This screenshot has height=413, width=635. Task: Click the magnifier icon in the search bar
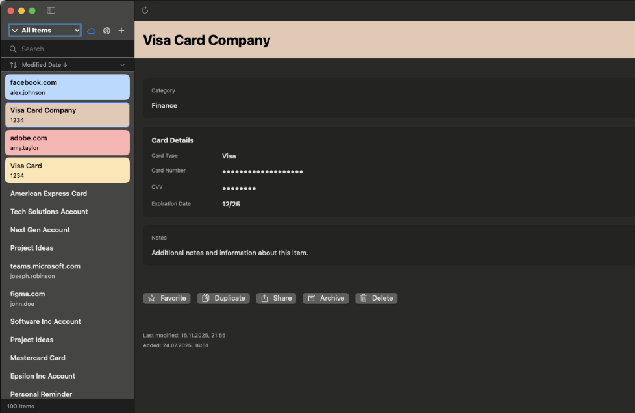(12, 49)
